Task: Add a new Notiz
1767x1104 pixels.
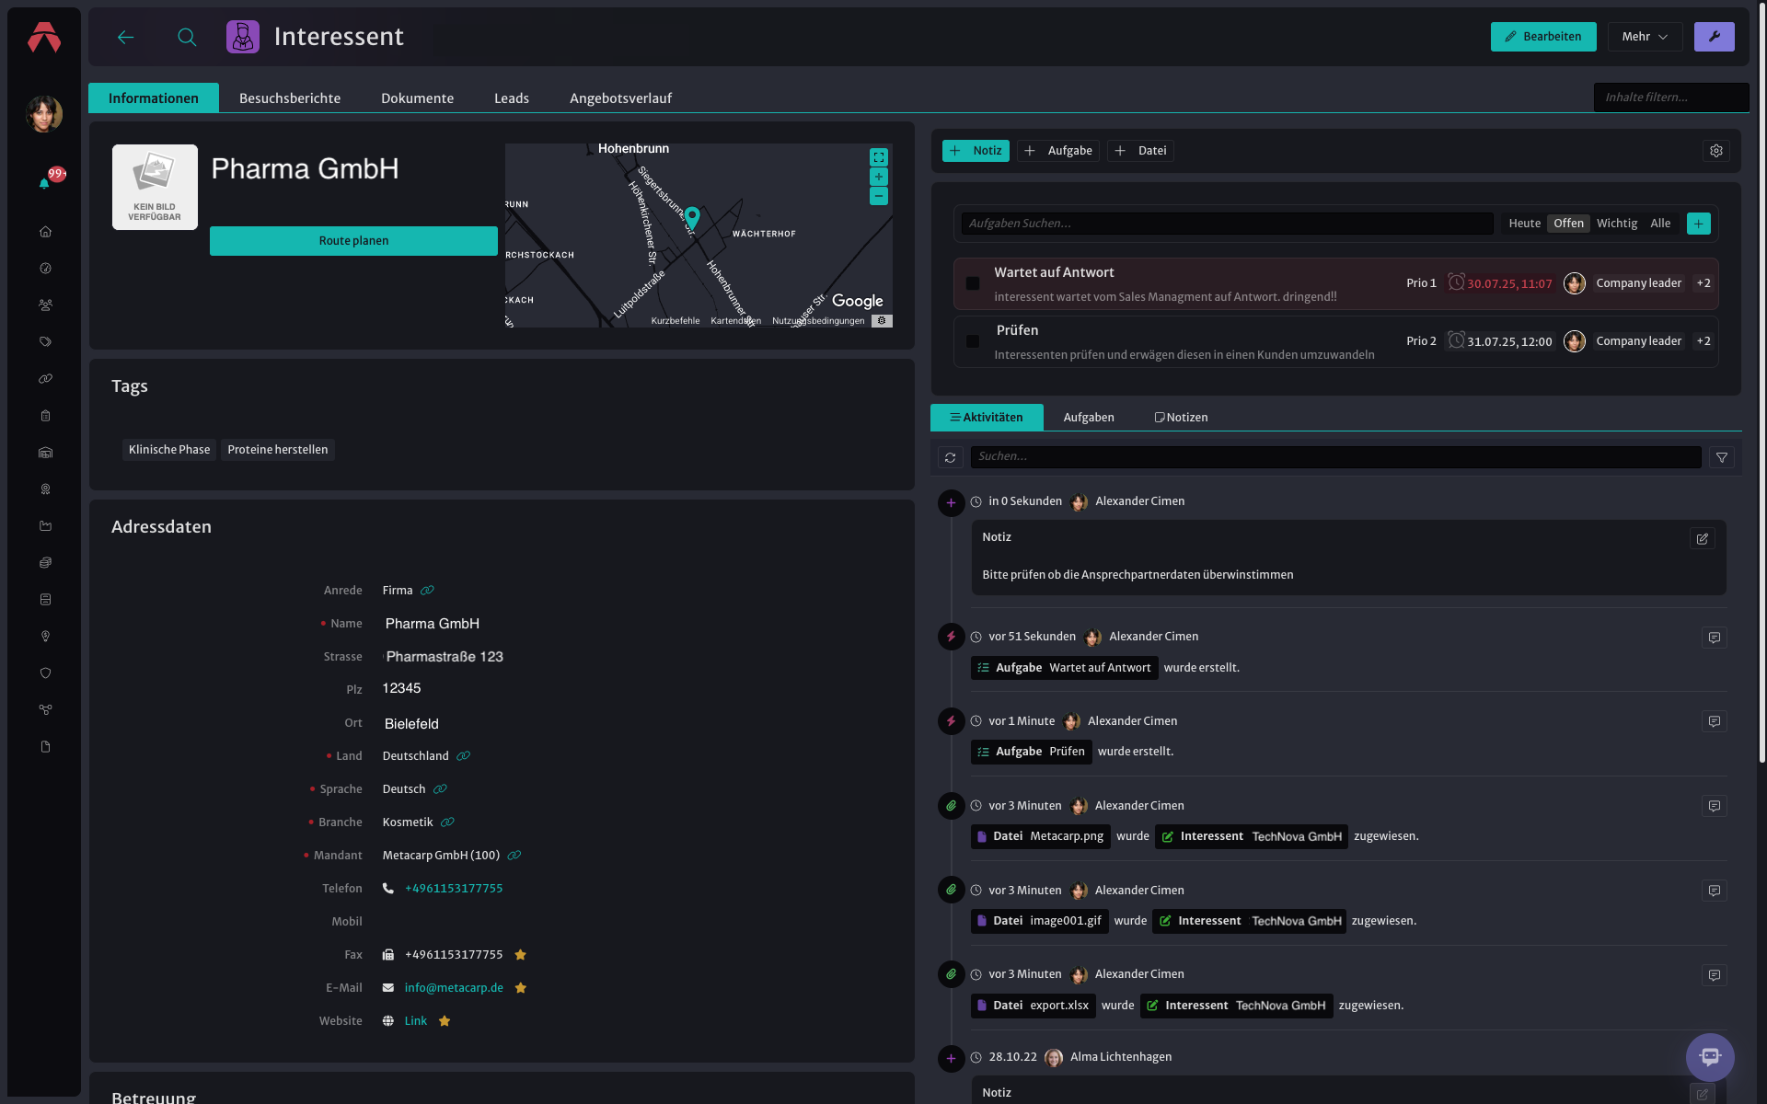Action: (976, 151)
